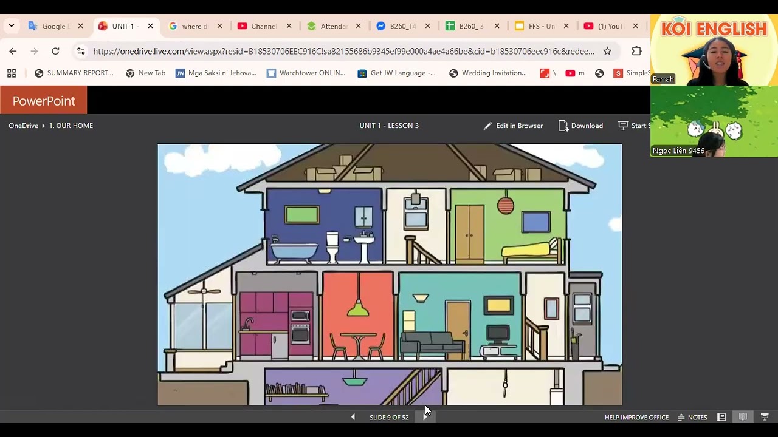The width and height of the screenshot is (778, 437).
Task: Go to the previous slide arrow
Action: [x=353, y=417]
